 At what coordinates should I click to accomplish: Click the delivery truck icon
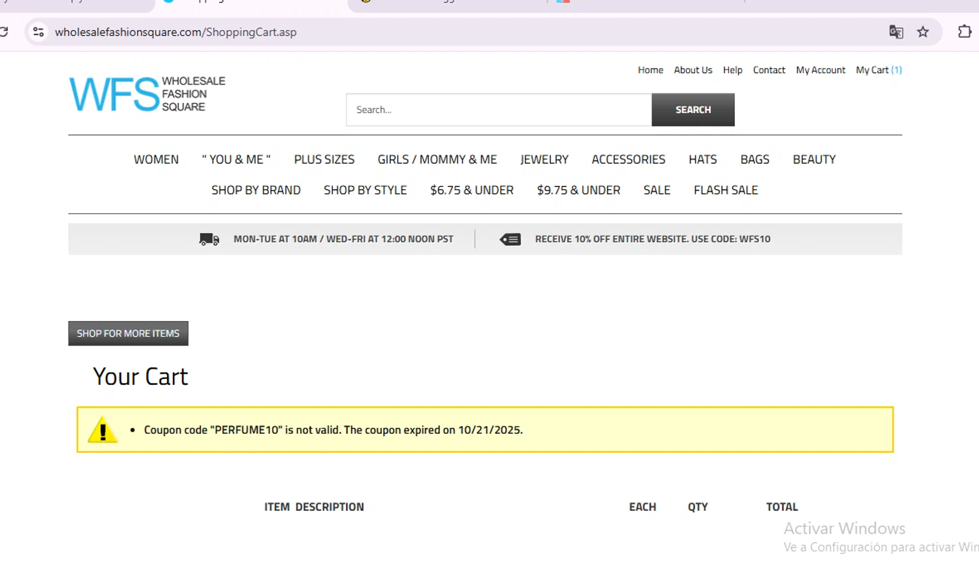tap(210, 239)
